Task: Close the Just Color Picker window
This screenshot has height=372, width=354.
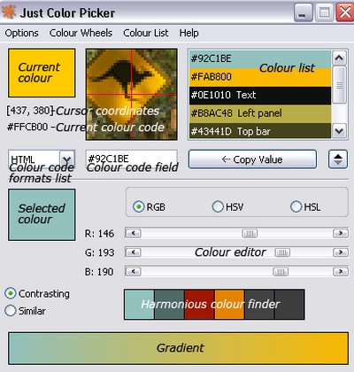Action: point(345,12)
